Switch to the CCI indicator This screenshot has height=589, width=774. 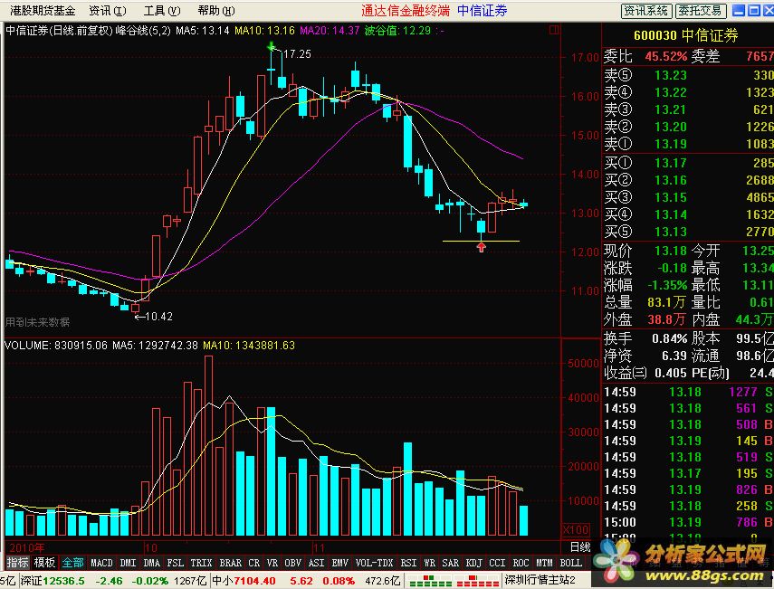[x=497, y=563]
